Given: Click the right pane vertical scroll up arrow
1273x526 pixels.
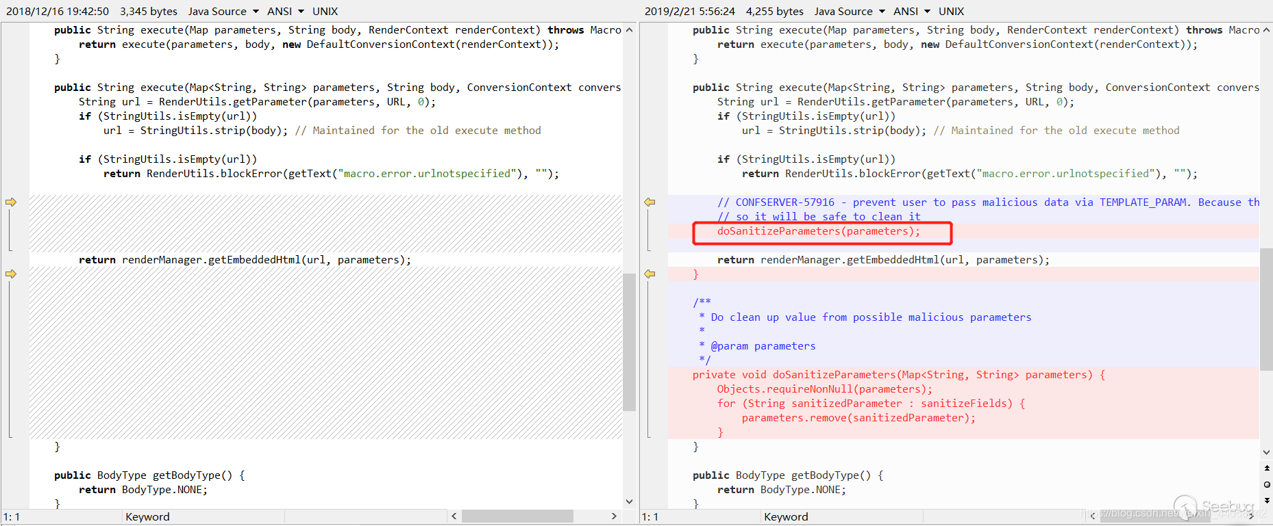Looking at the screenshot, I should (1266, 30).
